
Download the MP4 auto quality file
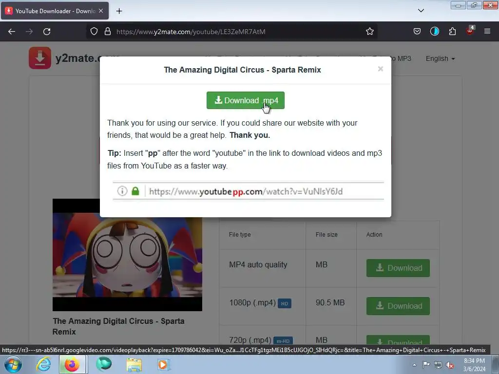coord(398,268)
